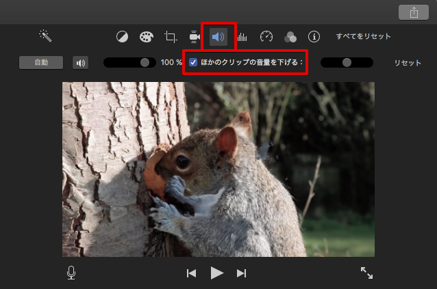Select the cropping tool

(x=171, y=37)
